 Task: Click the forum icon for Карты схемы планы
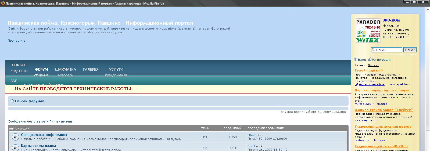click(x=15, y=147)
